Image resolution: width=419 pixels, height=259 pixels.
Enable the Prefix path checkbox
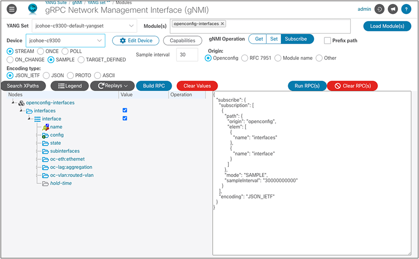(x=327, y=40)
